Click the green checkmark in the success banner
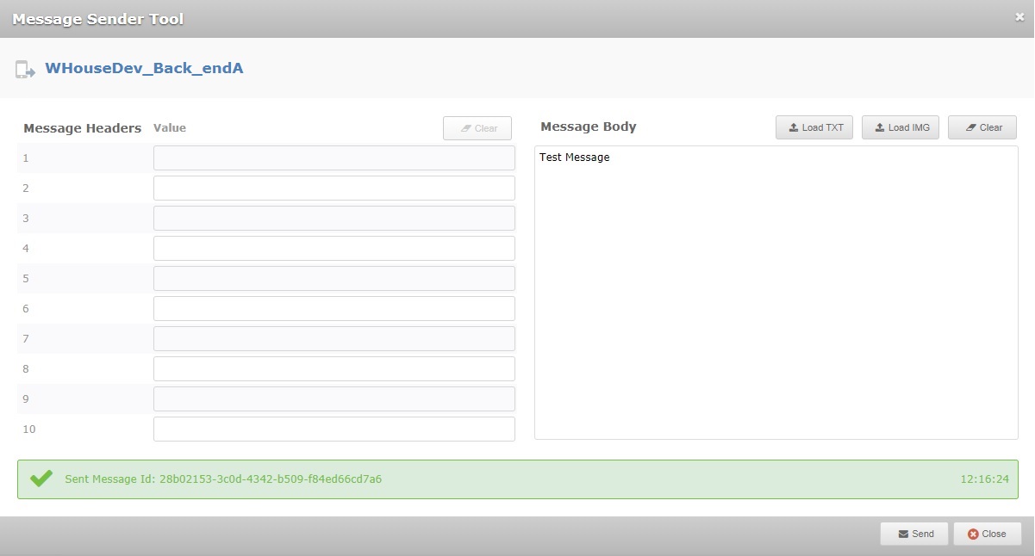The width and height of the screenshot is (1035, 556). (41, 479)
